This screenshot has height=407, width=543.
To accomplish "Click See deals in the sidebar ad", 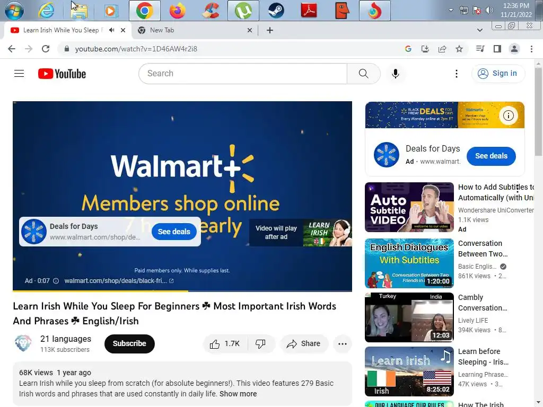I will point(491,156).
